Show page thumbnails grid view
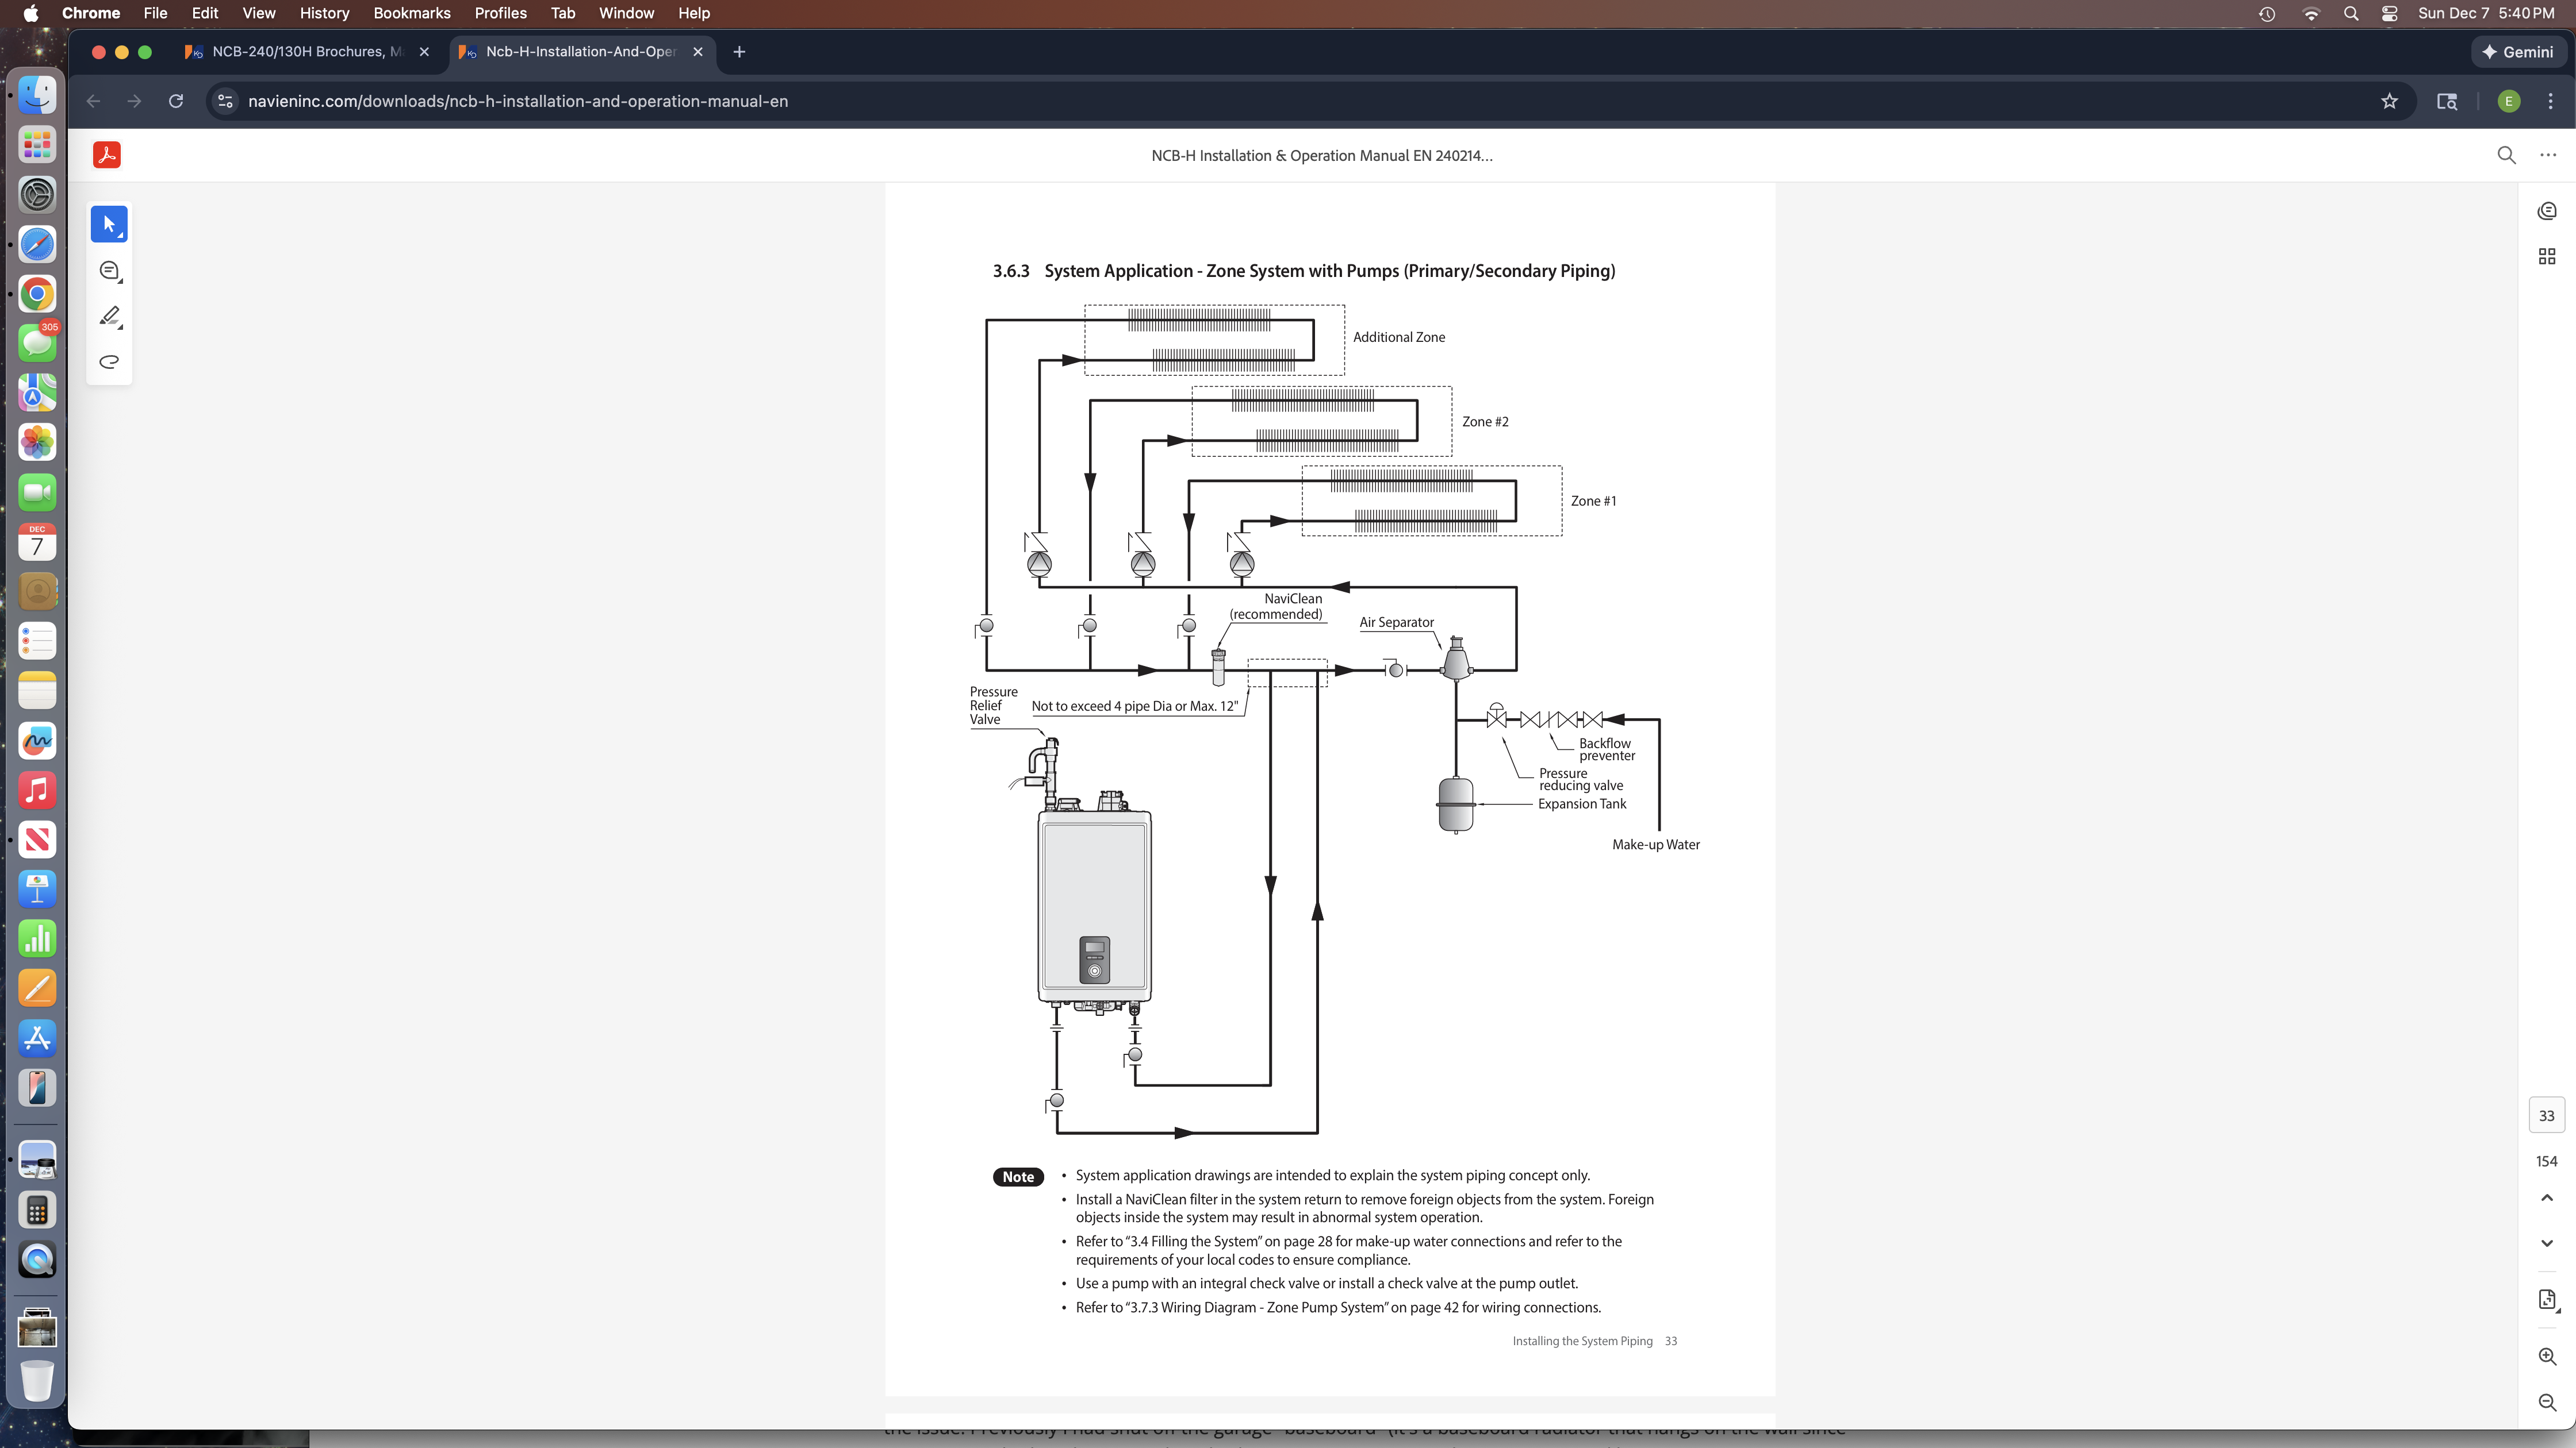 [2546, 257]
